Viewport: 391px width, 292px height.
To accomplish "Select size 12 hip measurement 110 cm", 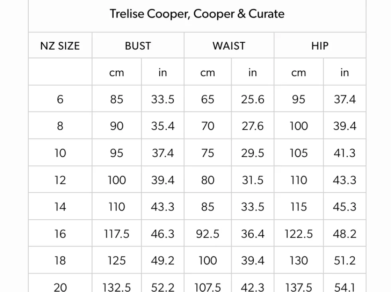I will 298,180.
